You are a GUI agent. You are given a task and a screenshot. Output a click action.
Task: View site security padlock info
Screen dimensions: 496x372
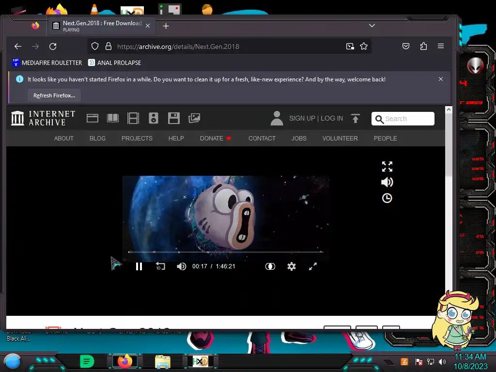(108, 46)
